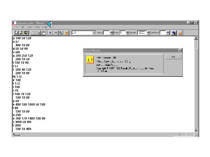Create a new phoneme file
Viewport: 210px width, 157px height.
16,33
